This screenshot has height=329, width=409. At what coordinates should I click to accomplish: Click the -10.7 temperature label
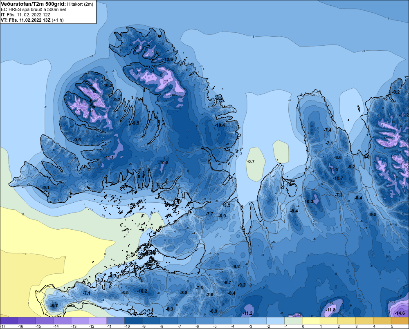coord(338,178)
